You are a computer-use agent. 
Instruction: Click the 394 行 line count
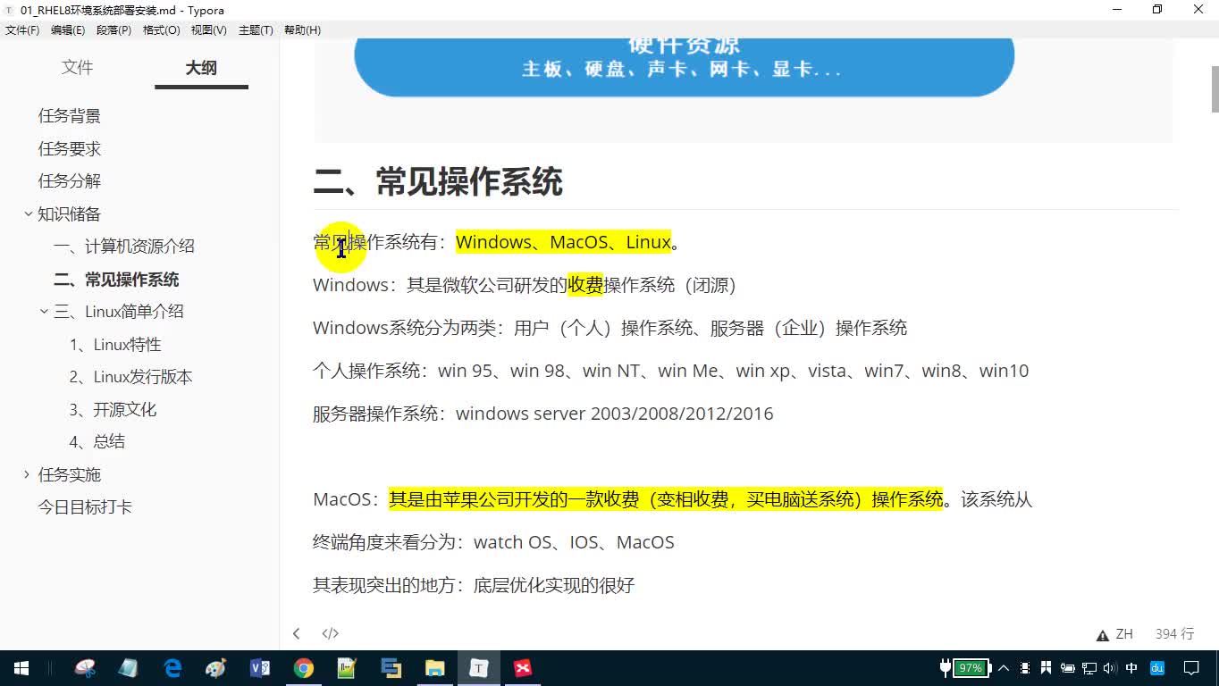(1174, 634)
